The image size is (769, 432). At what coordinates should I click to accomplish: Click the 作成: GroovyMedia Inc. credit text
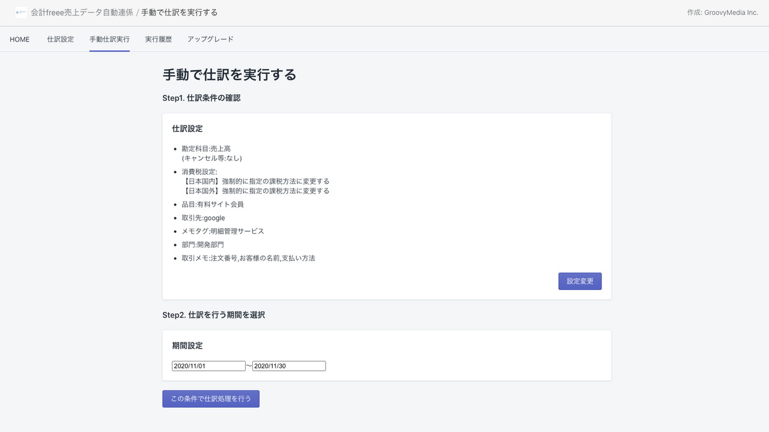tap(723, 11)
